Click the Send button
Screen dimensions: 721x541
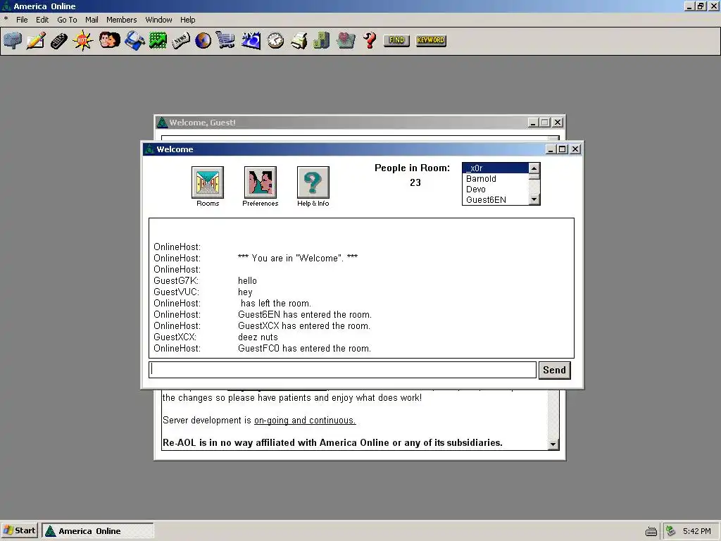[x=555, y=371]
